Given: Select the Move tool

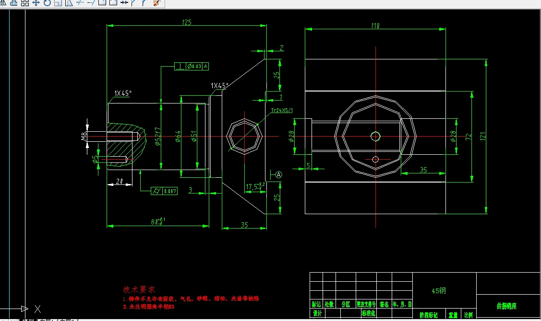Looking at the screenshot, I should (37, 3).
